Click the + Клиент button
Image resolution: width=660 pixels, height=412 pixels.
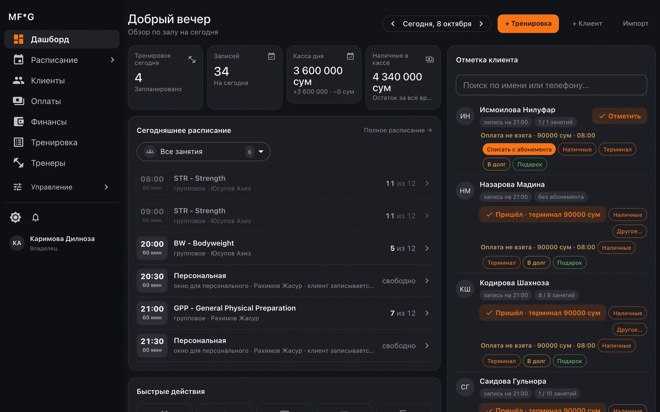coord(587,23)
